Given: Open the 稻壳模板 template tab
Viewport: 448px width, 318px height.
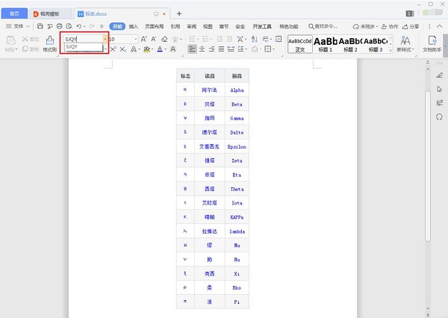Looking at the screenshot, I should click(50, 13).
